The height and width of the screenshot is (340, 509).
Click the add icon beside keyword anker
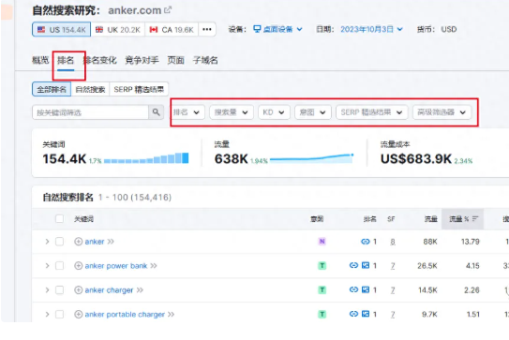(78, 242)
